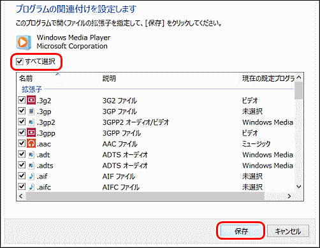Viewport: 320px width, 248px height.
Task: Uncheck the .aif extension checkbox
Action: coord(22,176)
